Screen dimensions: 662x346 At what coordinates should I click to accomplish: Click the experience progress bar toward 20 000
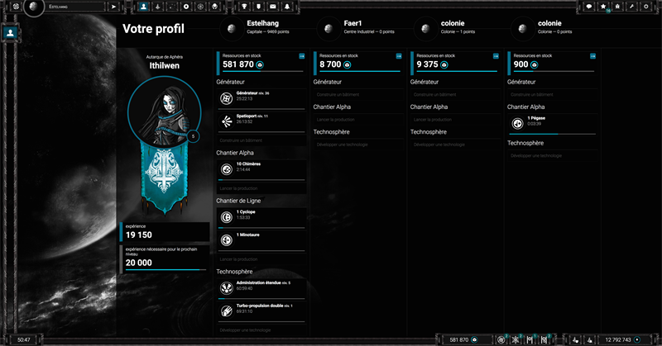[162, 269]
